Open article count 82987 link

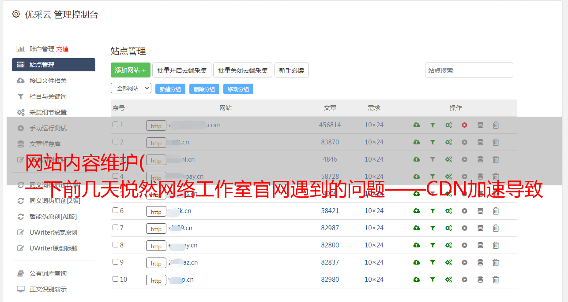[x=330, y=228]
